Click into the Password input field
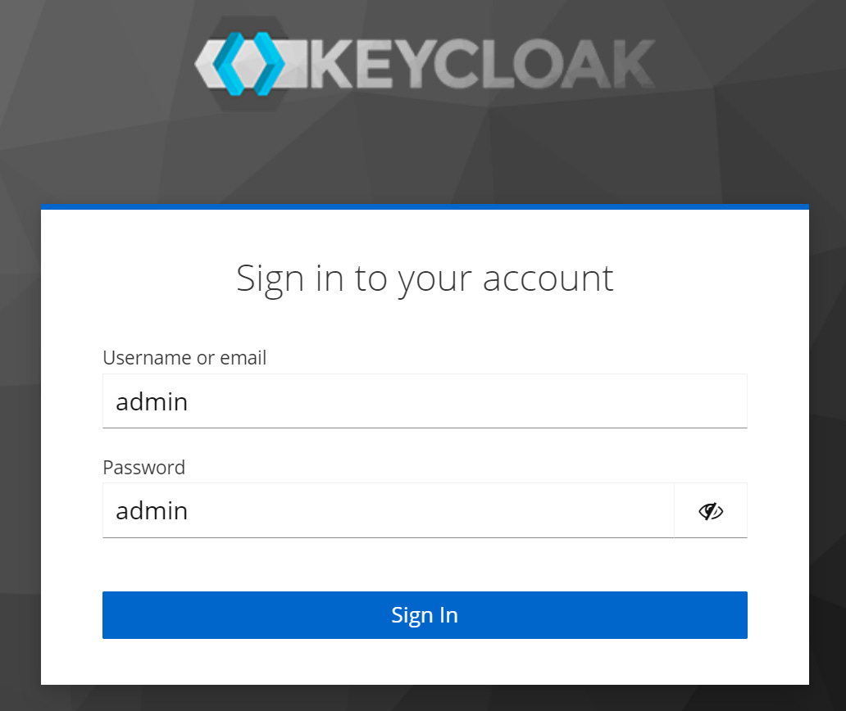 pos(385,510)
